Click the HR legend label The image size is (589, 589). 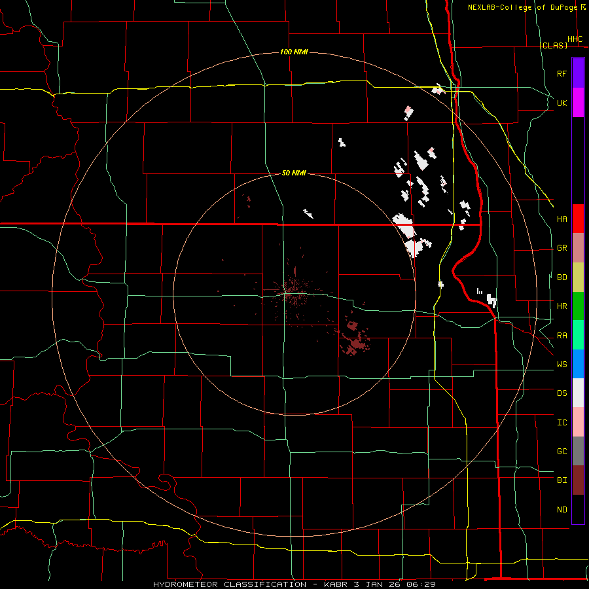click(x=562, y=306)
